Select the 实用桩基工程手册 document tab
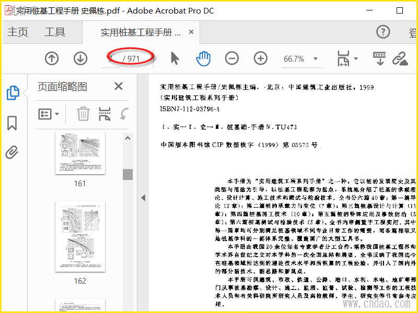This screenshot has width=418, height=313. click(141, 32)
